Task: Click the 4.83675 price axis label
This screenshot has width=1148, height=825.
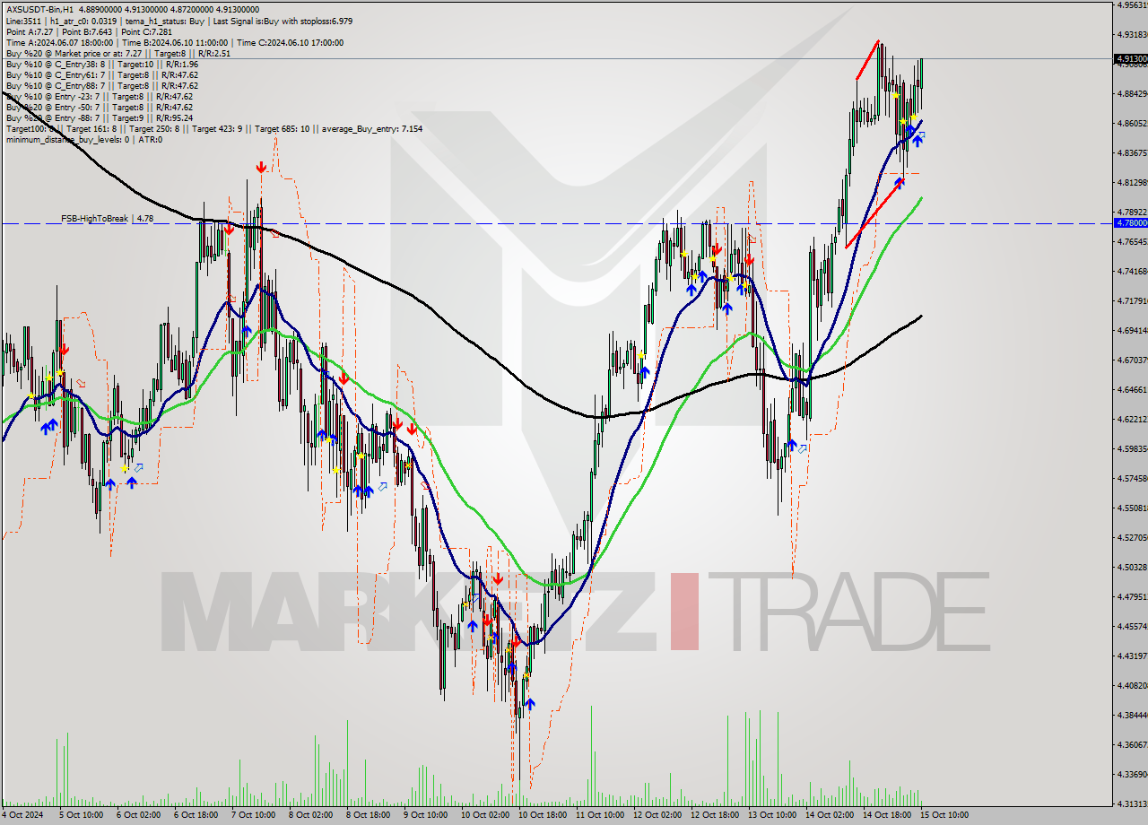Action: 1131,152
